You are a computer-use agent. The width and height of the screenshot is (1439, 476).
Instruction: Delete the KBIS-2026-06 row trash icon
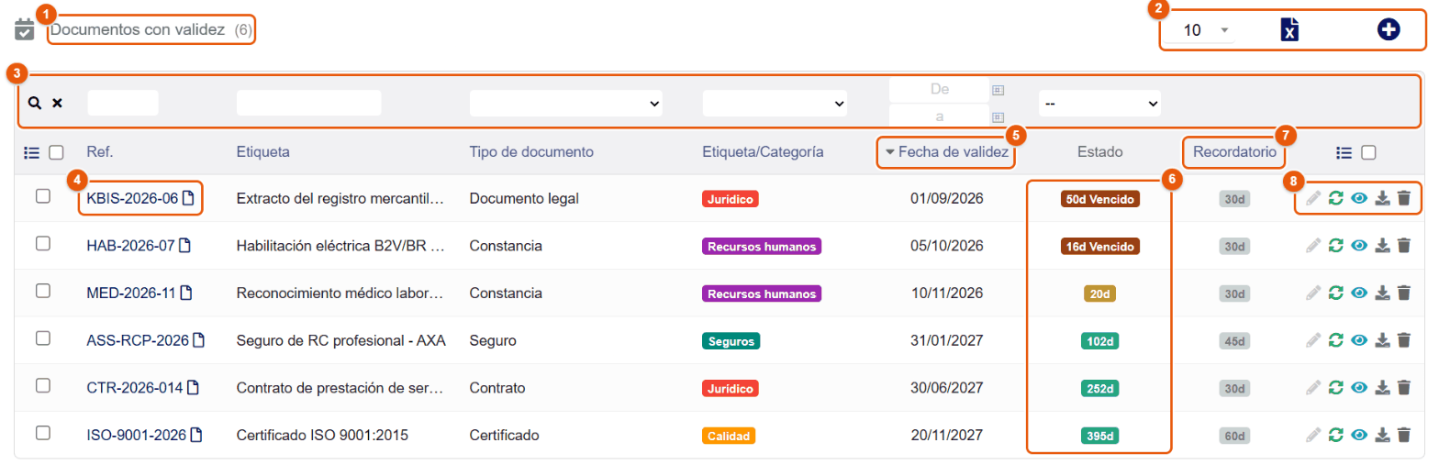(x=1403, y=198)
